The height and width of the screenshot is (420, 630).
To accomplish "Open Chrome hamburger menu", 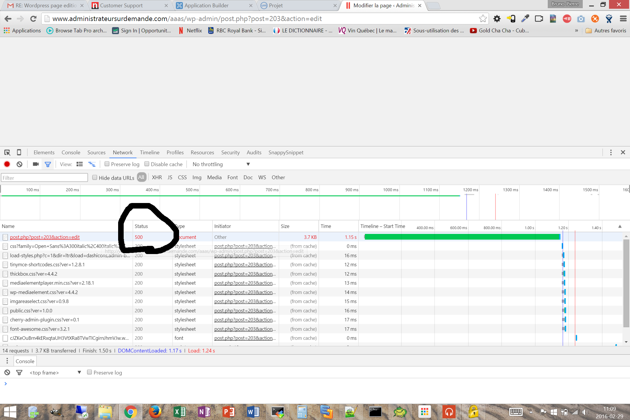I will pos(623,19).
